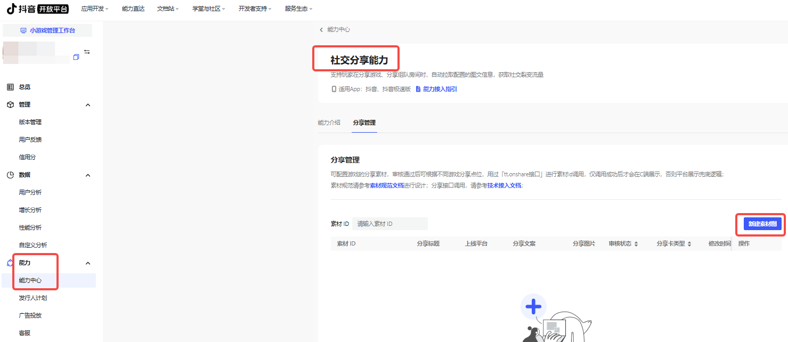Viewport: 788px width, 342px height.
Task: Collapse the 管理 section chevron
Action: coord(88,105)
